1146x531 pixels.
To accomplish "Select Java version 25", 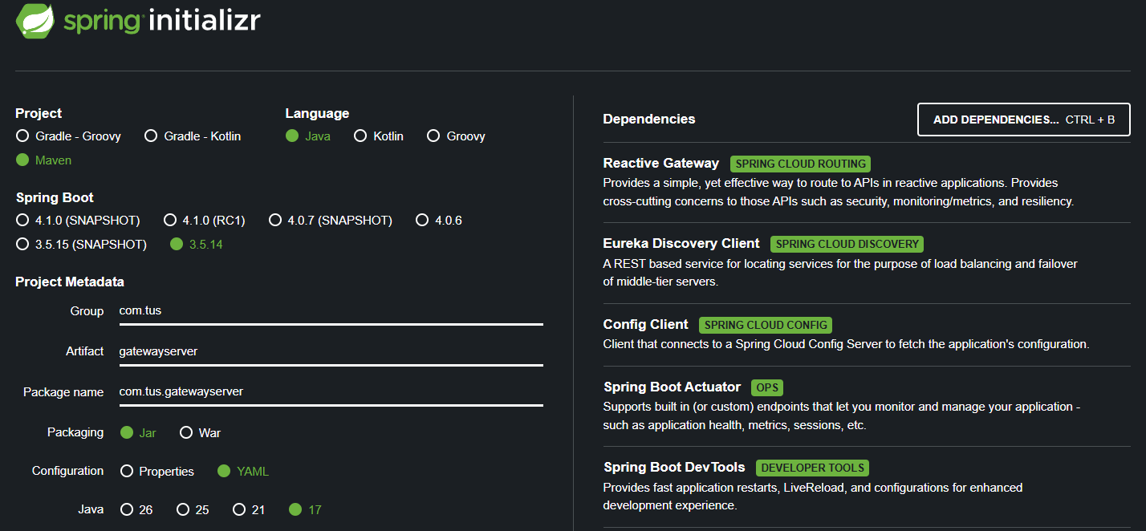I will coord(193,509).
